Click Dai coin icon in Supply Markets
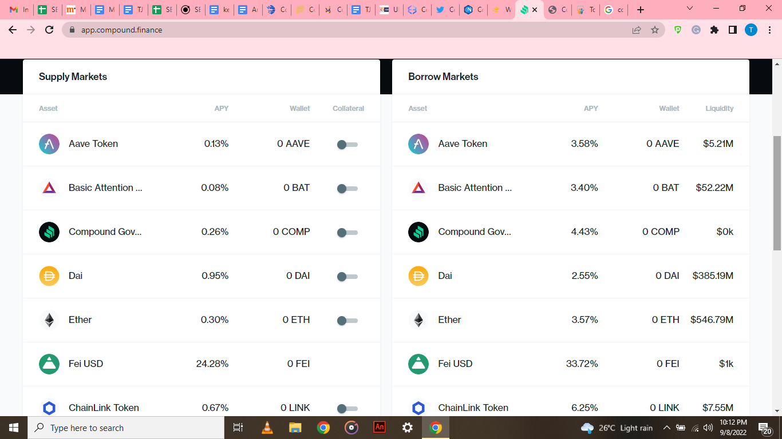782x439 pixels. (49, 276)
